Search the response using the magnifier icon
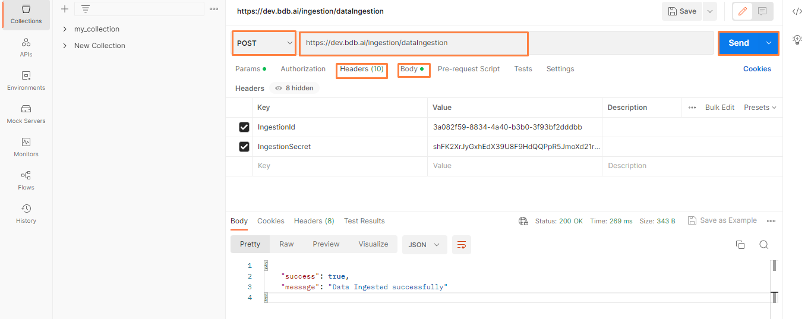This screenshot has height=319, width=811. coord(764,245)
